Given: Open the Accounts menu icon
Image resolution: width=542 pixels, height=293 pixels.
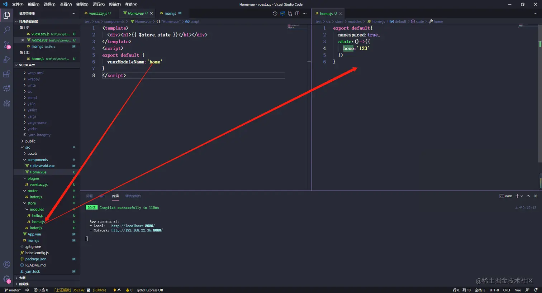Looking at the screenshot, I should pyautogui.click(x=6, y=264).
